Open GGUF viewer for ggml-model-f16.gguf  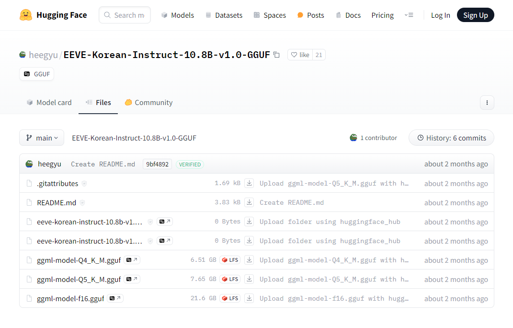coord(115,298)
